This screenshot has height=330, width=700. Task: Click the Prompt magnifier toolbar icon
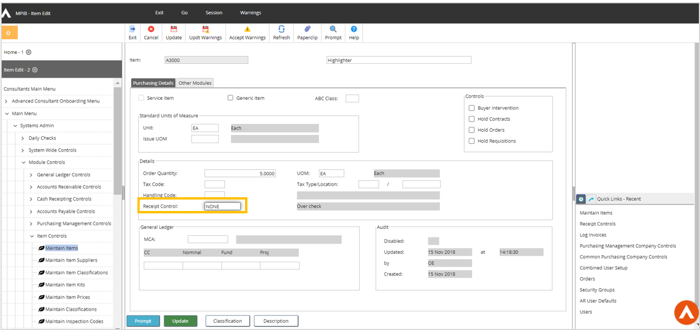pyautogui.click(x=333, y=29)
